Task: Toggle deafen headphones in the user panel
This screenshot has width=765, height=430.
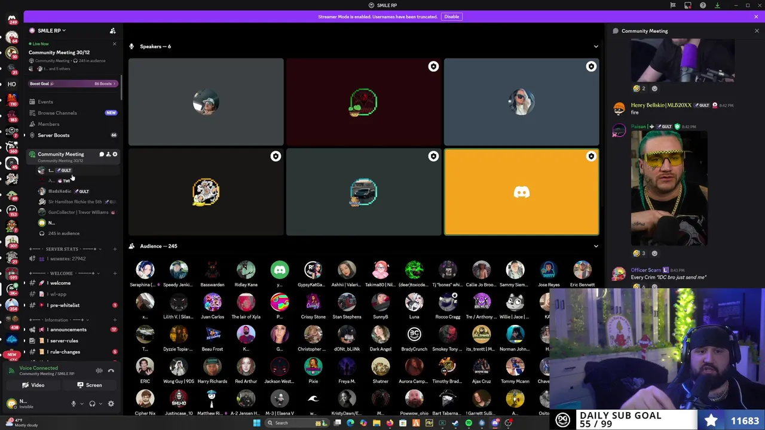Action: pyautogui.click(x=92, y=404)
